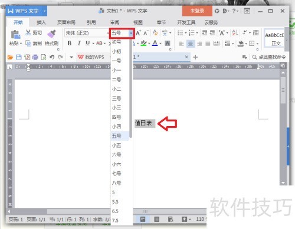Toggle center alignment
The width and height of the screenshot is (295, 229).
coord(190,44)
